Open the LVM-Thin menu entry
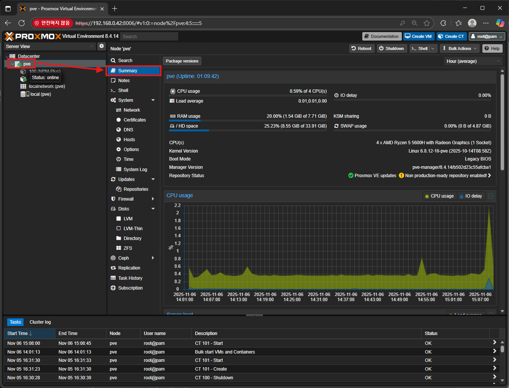509x388 pixels. (133, 229)
